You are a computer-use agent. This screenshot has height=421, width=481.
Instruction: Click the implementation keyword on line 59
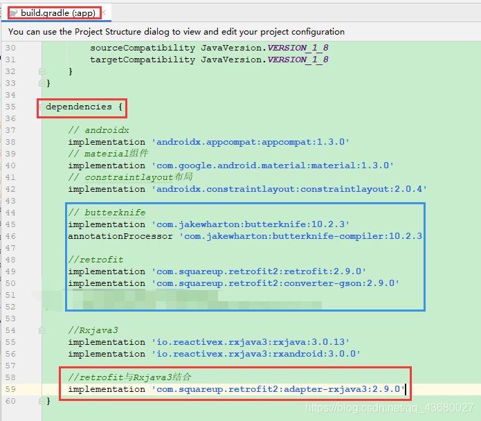pos(107,389)
